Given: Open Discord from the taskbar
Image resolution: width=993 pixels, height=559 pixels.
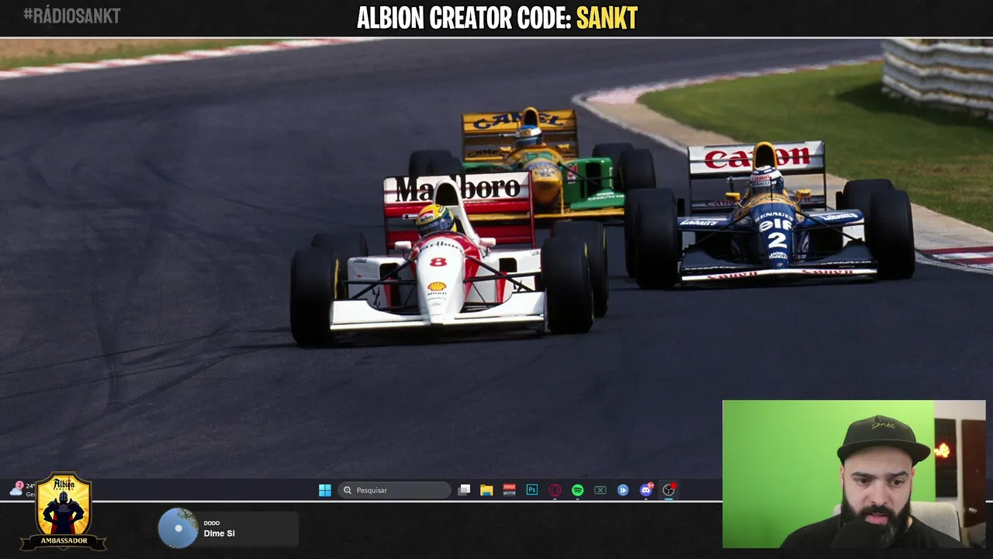Looking at the screenshot, I should point(645,490).
